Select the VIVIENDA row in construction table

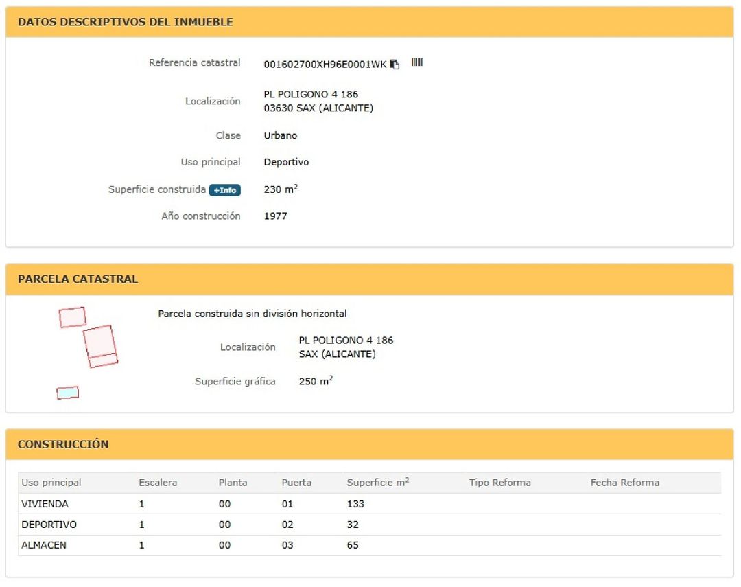[370, 504]
